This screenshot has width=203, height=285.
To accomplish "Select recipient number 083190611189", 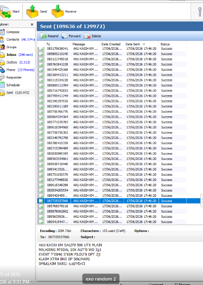I will pos(58,106).
